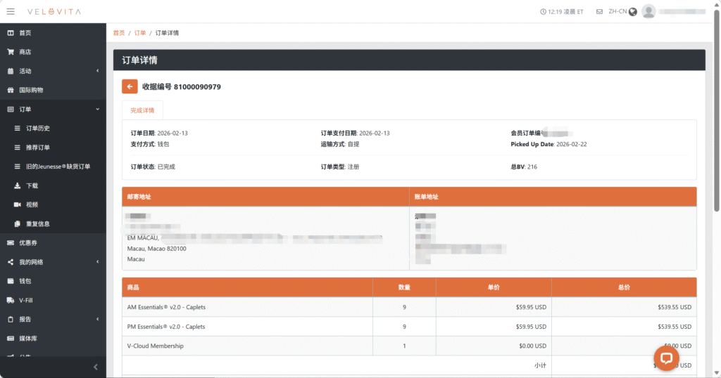The height and width of the screenshot is (378, 721).
Task: Click Picked Up Date 2026-02-22
Action: (548, 144)
